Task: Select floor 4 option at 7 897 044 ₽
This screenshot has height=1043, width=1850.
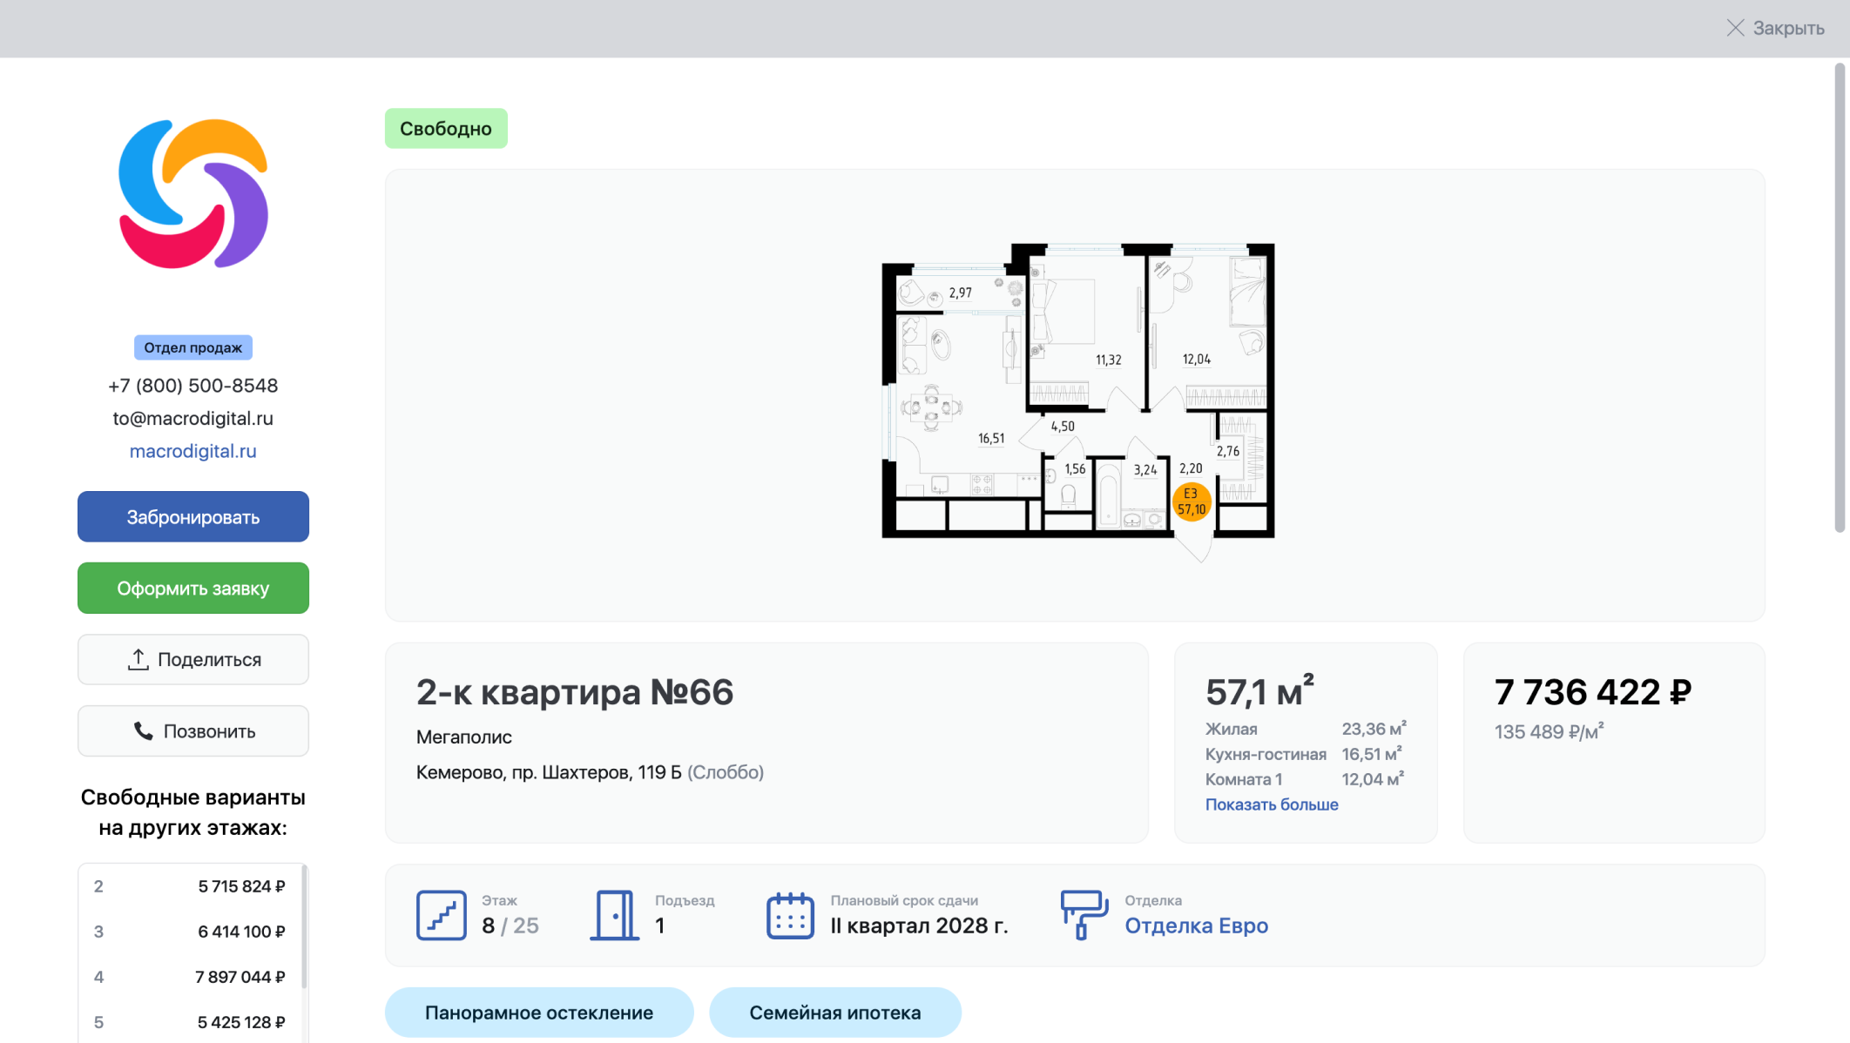Action: point(190,977)
